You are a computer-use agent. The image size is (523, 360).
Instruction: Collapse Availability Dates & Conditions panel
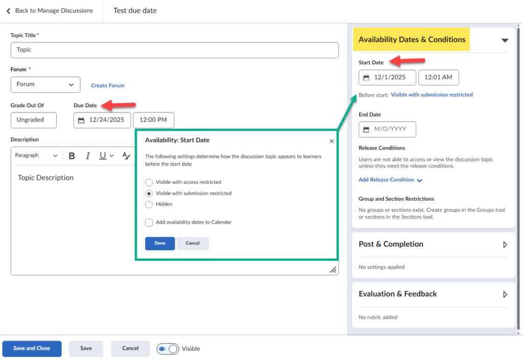coord(505,40)
